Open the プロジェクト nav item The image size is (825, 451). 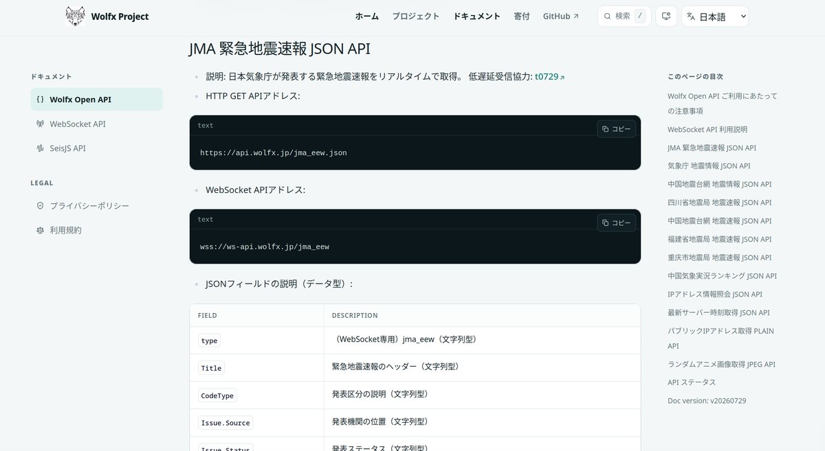[x=416, y=16]
